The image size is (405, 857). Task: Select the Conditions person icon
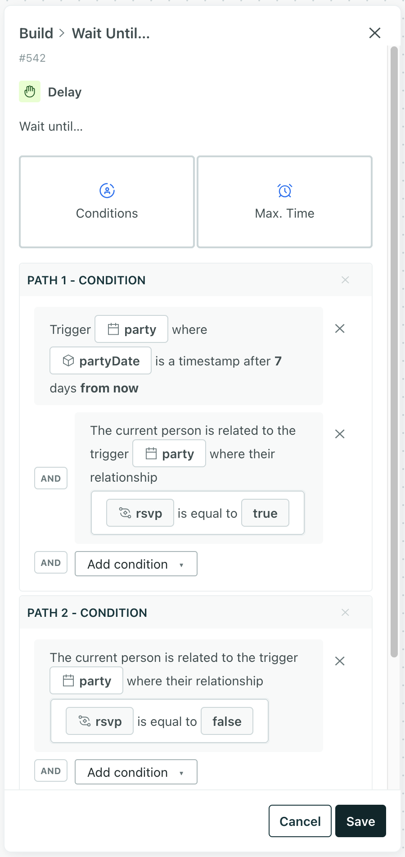pos(106,190)
